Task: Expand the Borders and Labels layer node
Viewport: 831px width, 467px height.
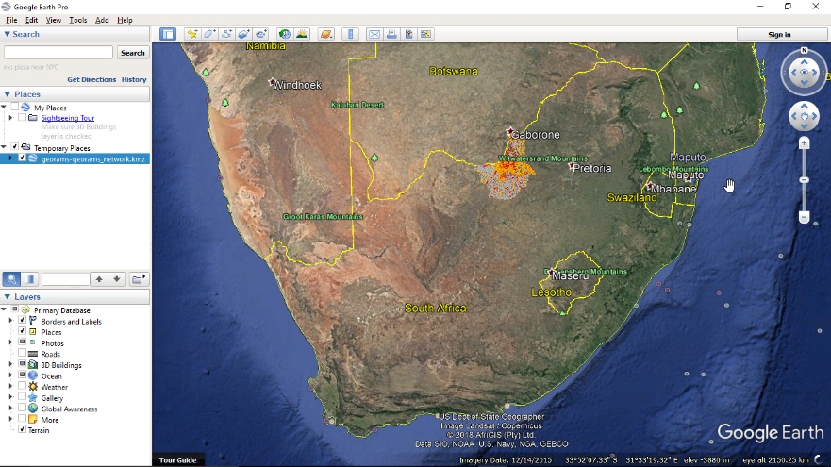Action: point(10,321)
